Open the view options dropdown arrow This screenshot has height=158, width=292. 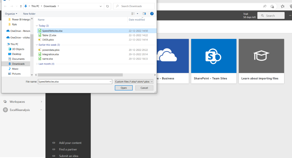click(138, 14)
